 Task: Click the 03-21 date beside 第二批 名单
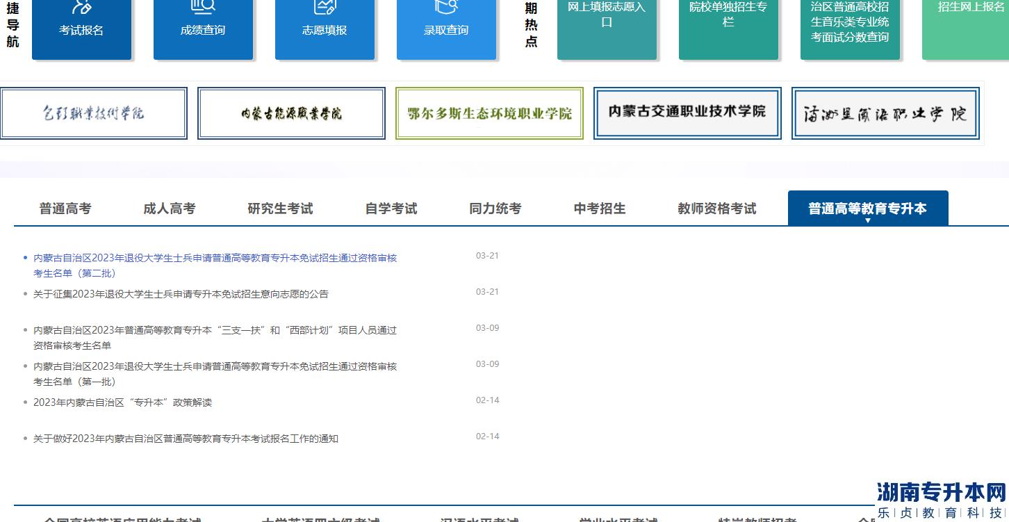pos(488,256)
